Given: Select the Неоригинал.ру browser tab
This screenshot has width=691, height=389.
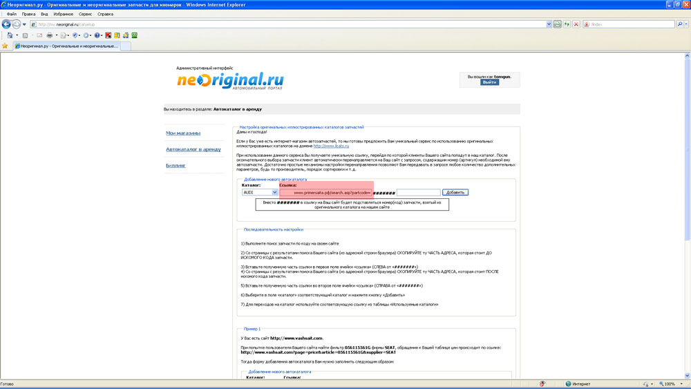Looking at the screenshot, I should (x=66, y=46).
